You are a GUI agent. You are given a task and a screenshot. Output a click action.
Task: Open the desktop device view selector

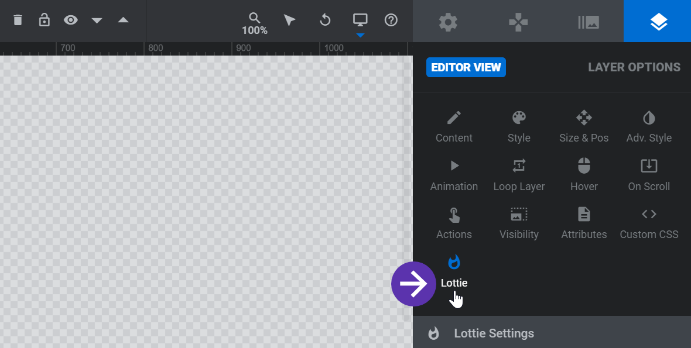pyautogui.click(x=361, y=20)
